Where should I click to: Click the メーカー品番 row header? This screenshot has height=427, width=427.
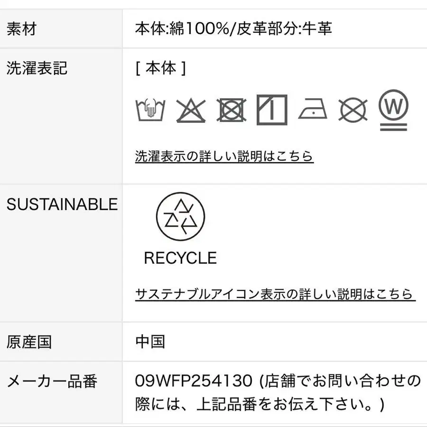click(52, 381)
